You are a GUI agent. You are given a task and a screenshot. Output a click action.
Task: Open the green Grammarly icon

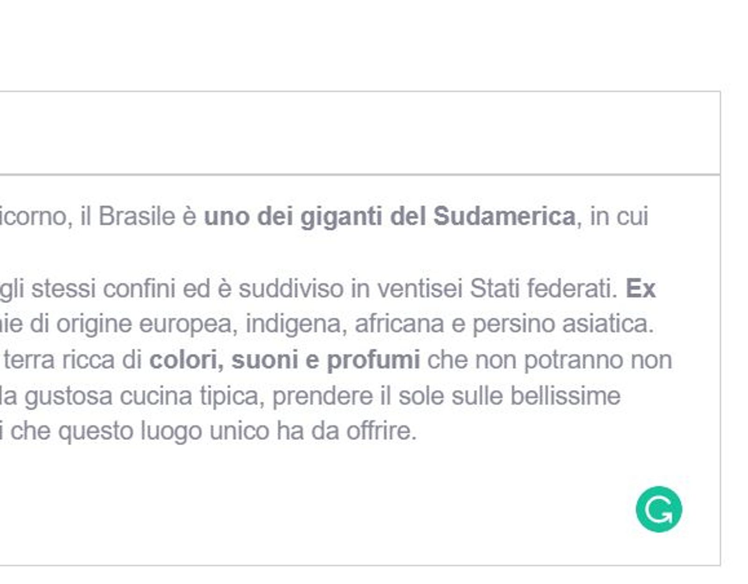point(659,509)
